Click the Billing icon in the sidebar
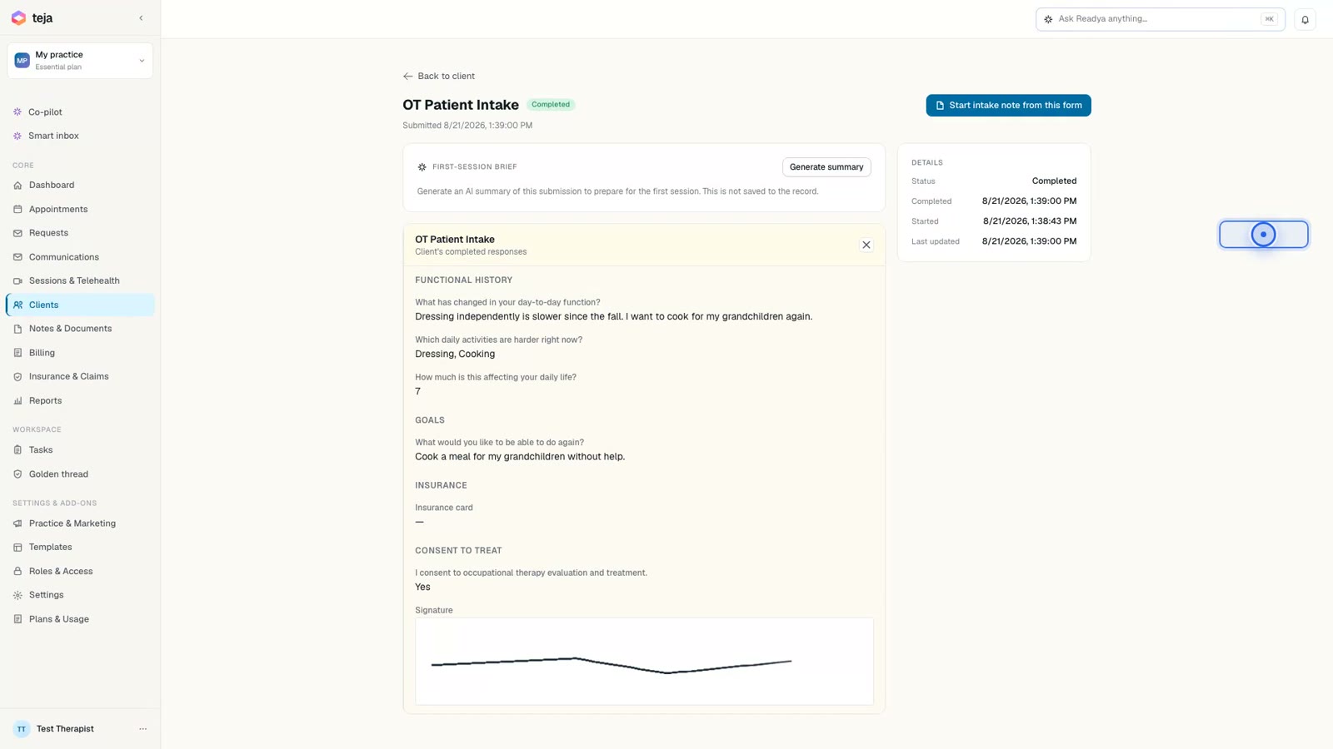The height and width of the screenshot is (749, 1333). (17, 353)
